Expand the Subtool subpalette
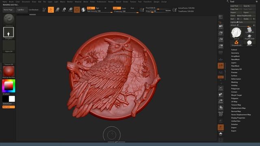The width and height of the screenshot is (260, 146). pyautogui.click(x=234, y=49)
